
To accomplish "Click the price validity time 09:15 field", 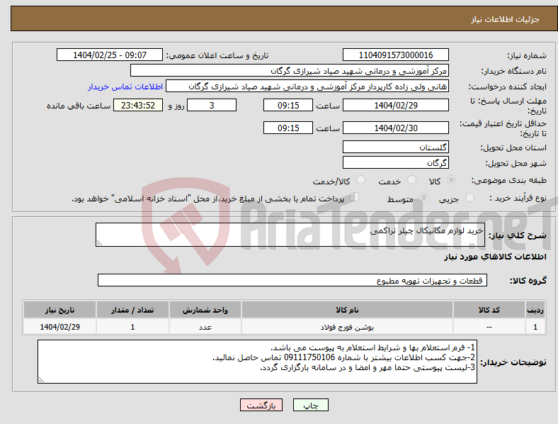I will click(288, 128).
